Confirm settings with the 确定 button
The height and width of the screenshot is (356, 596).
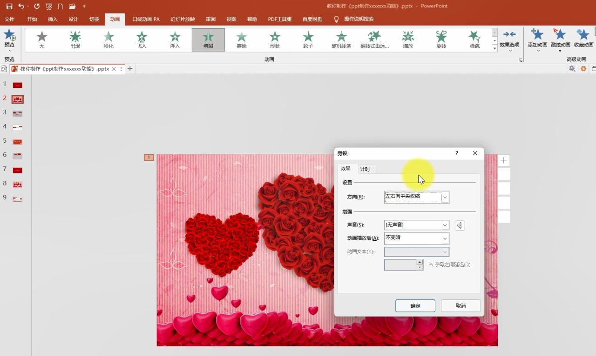click(415, 306)
